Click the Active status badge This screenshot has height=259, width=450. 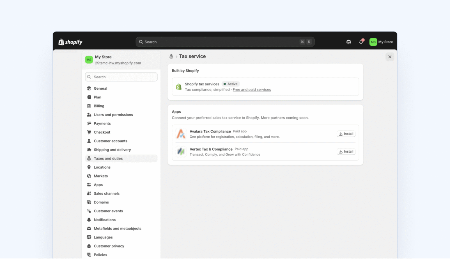tap(230, 84)
